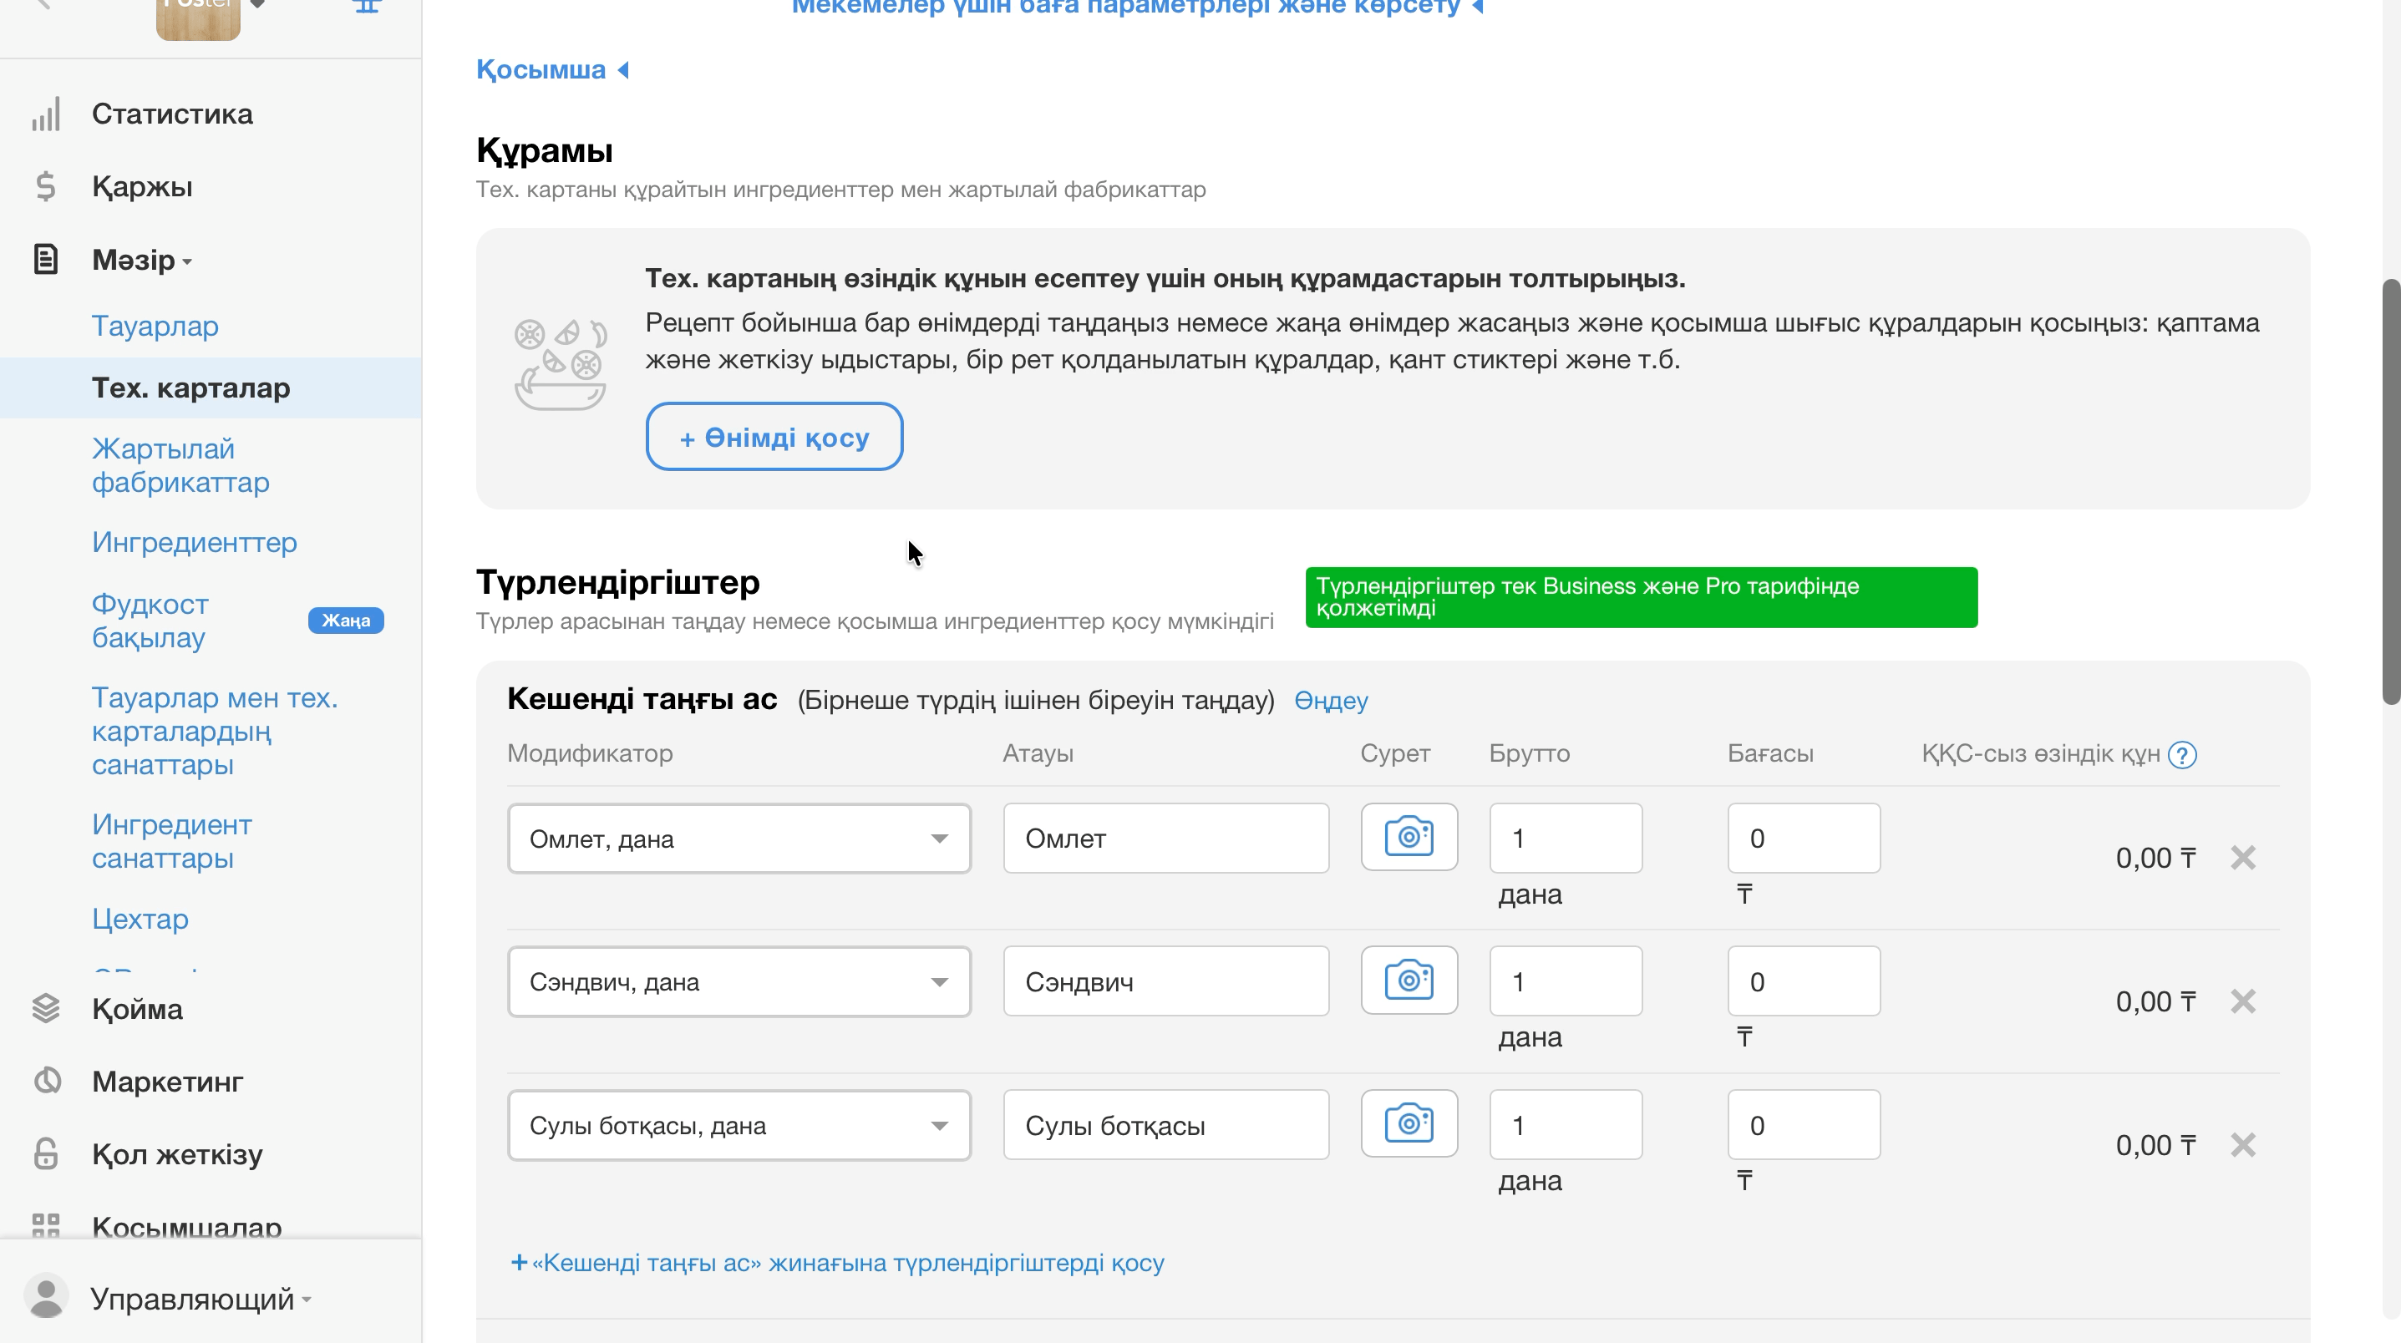Edit the Сұлы ботқасы name field
This screenshot has height=1343, width=2406.
pyautogui.click(x=1165, y=1124)
